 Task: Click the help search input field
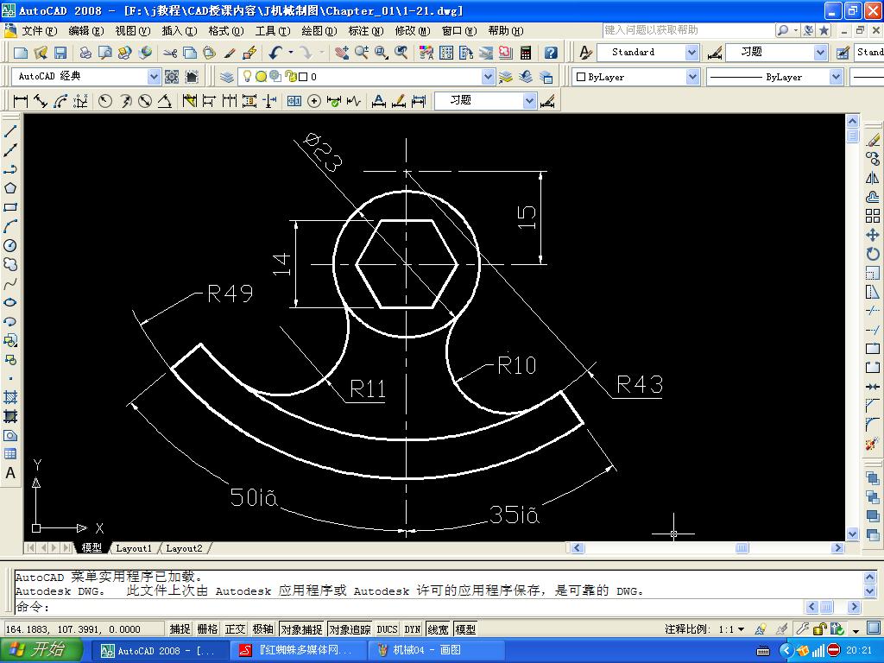pos(686,30)
